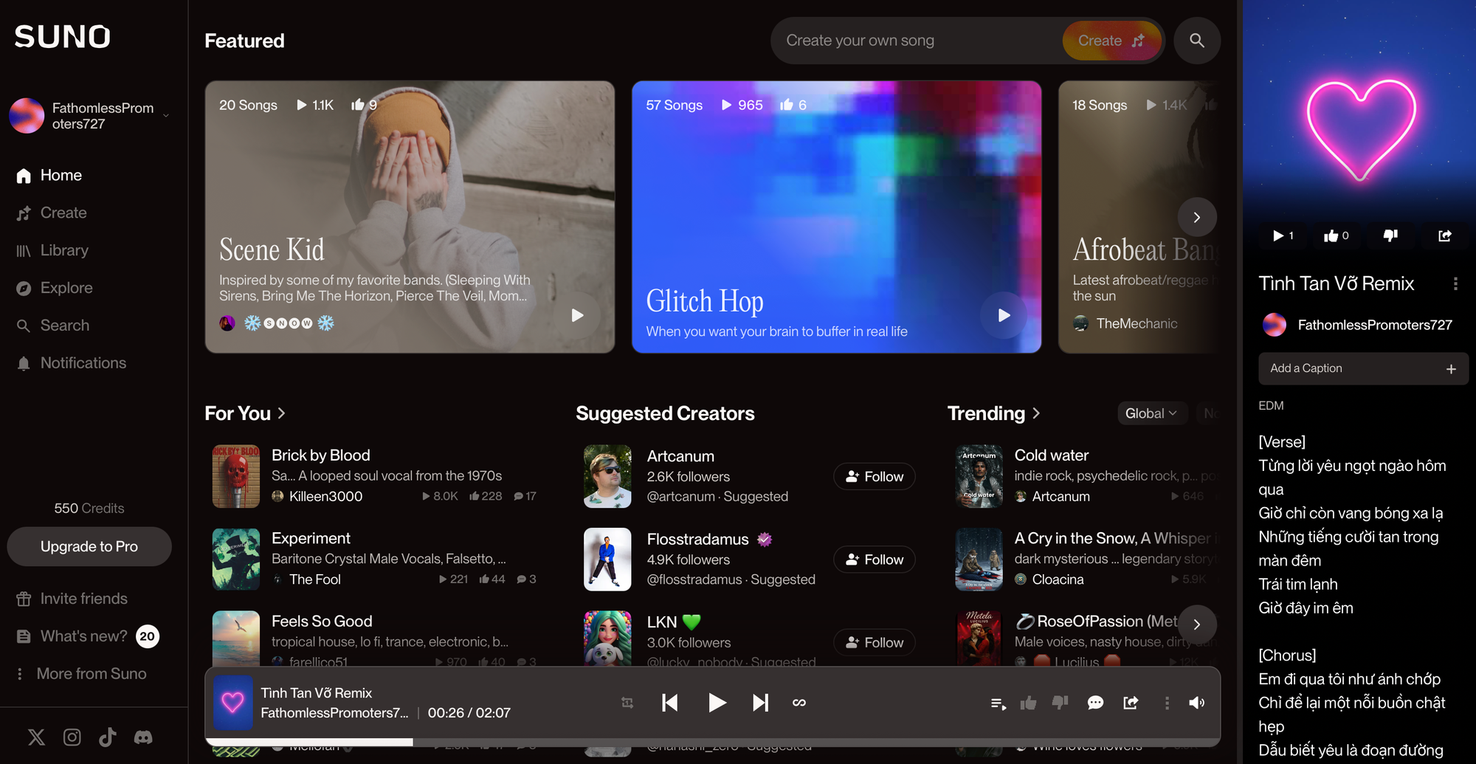Follow Artcanum
This screenshot has height=764, width=1476.
click(875, 476)
